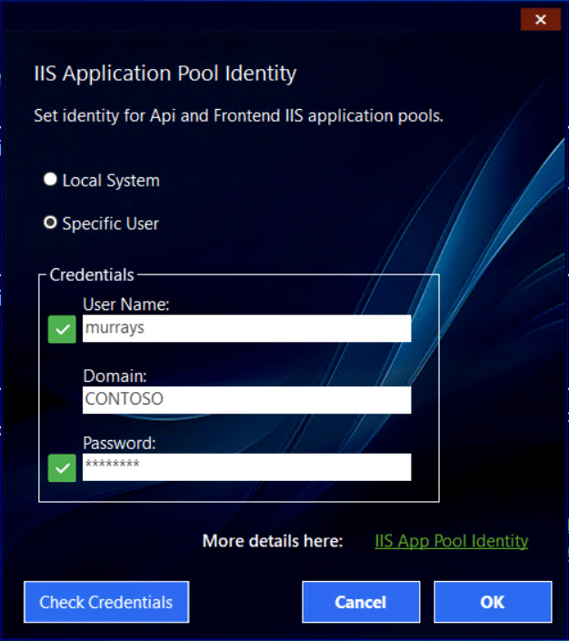Click the 'IIS Application Pool Identity' heading
Viewport: 569px width, 641px height.
point(165,73)
